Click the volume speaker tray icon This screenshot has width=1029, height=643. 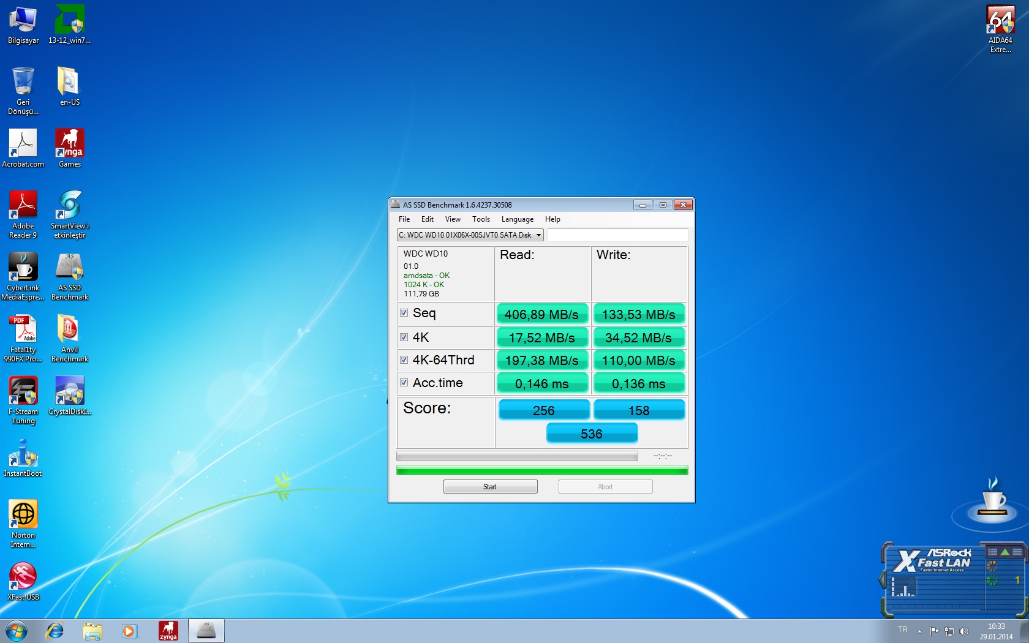(963, 631)
